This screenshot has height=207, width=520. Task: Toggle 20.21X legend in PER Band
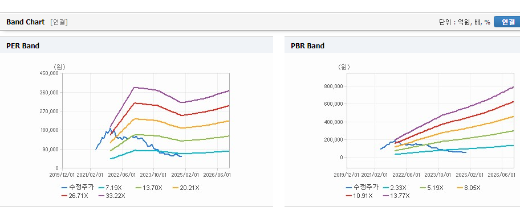pos(186,188)
